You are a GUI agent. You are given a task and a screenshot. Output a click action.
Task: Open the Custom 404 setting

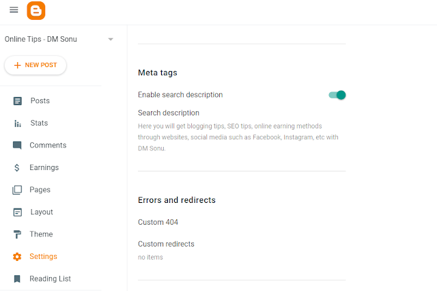pyautogui.click(x=158, y=222)
